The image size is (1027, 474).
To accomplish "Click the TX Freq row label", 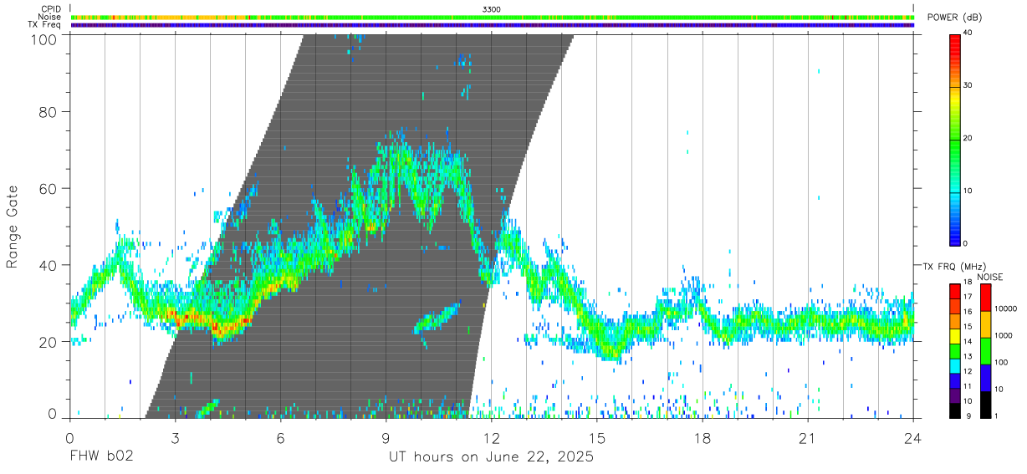I will click(45, 25).
